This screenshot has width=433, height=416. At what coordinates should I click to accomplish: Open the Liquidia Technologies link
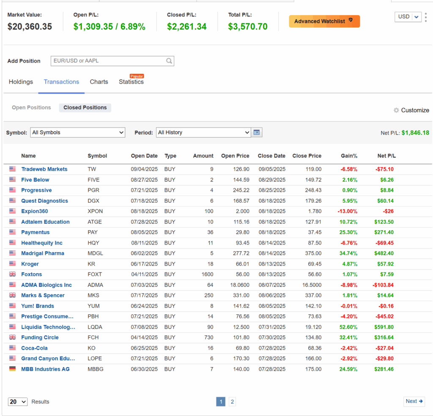point(48,327)
